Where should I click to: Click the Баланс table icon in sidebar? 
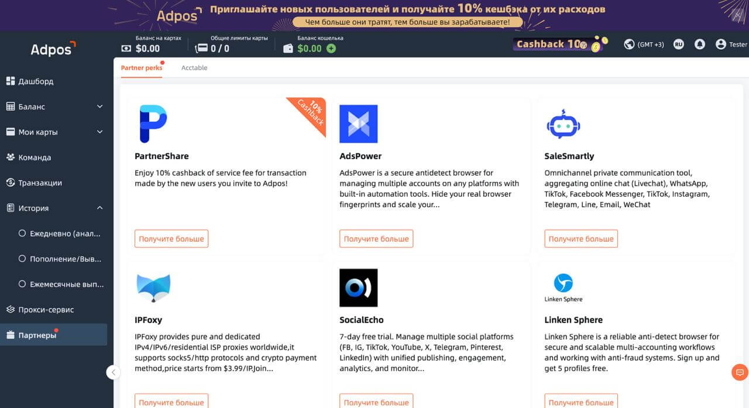[11, 107]
